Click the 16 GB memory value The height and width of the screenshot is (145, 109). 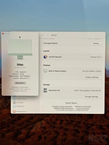22,74
